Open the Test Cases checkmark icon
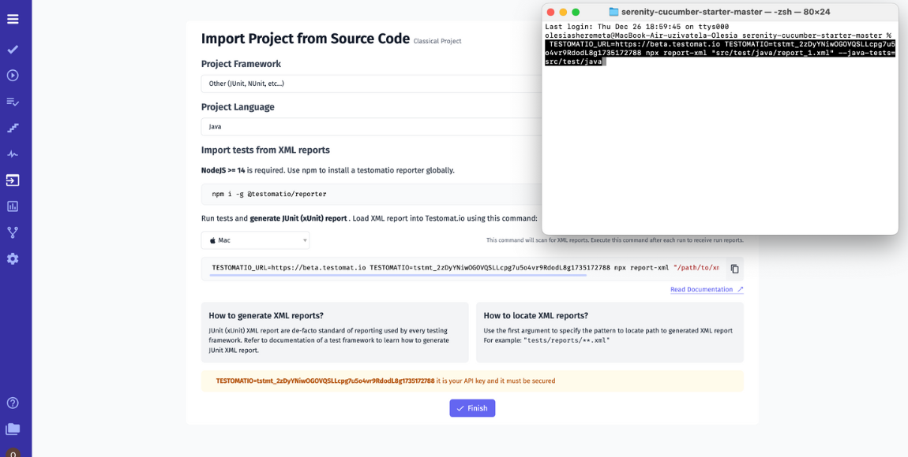 point(12,49)
